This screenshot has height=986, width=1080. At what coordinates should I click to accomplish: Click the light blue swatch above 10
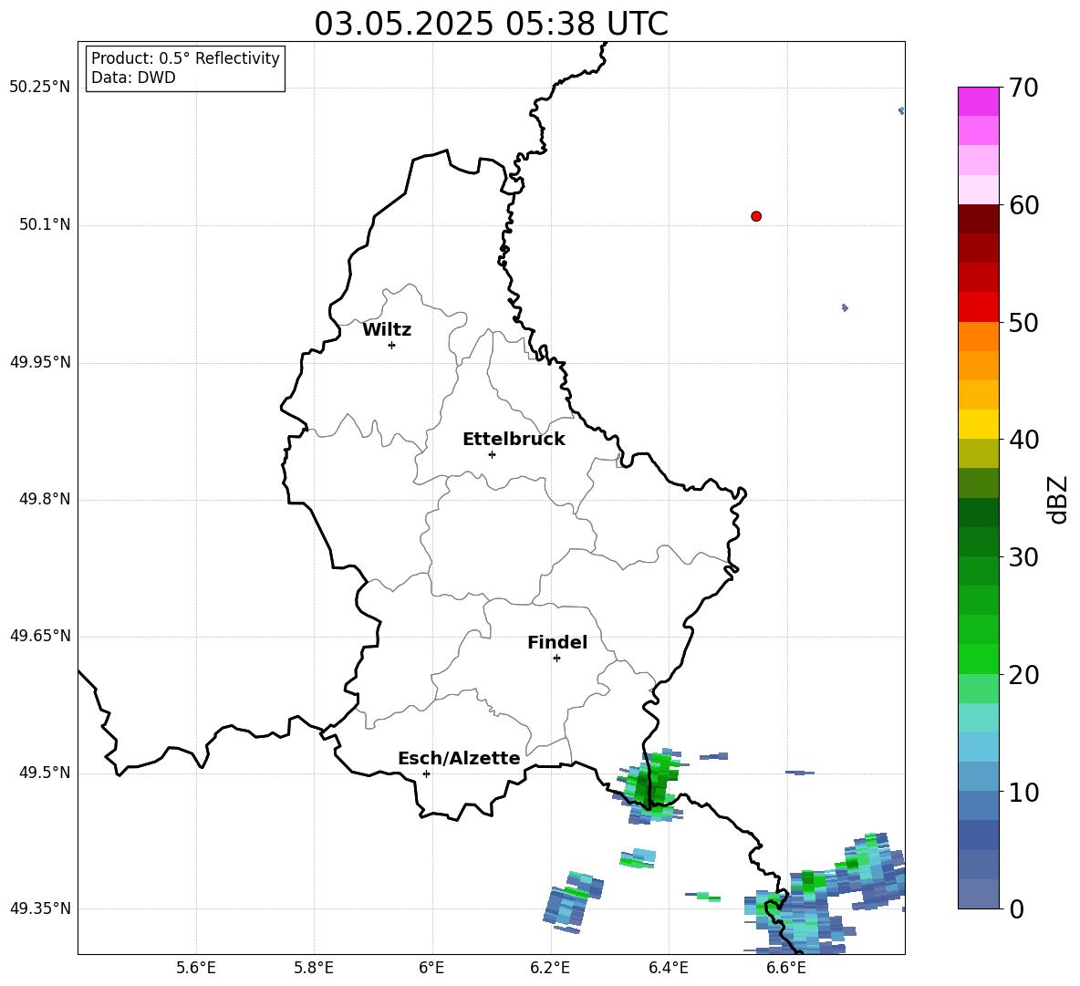(x=978, y=777)
